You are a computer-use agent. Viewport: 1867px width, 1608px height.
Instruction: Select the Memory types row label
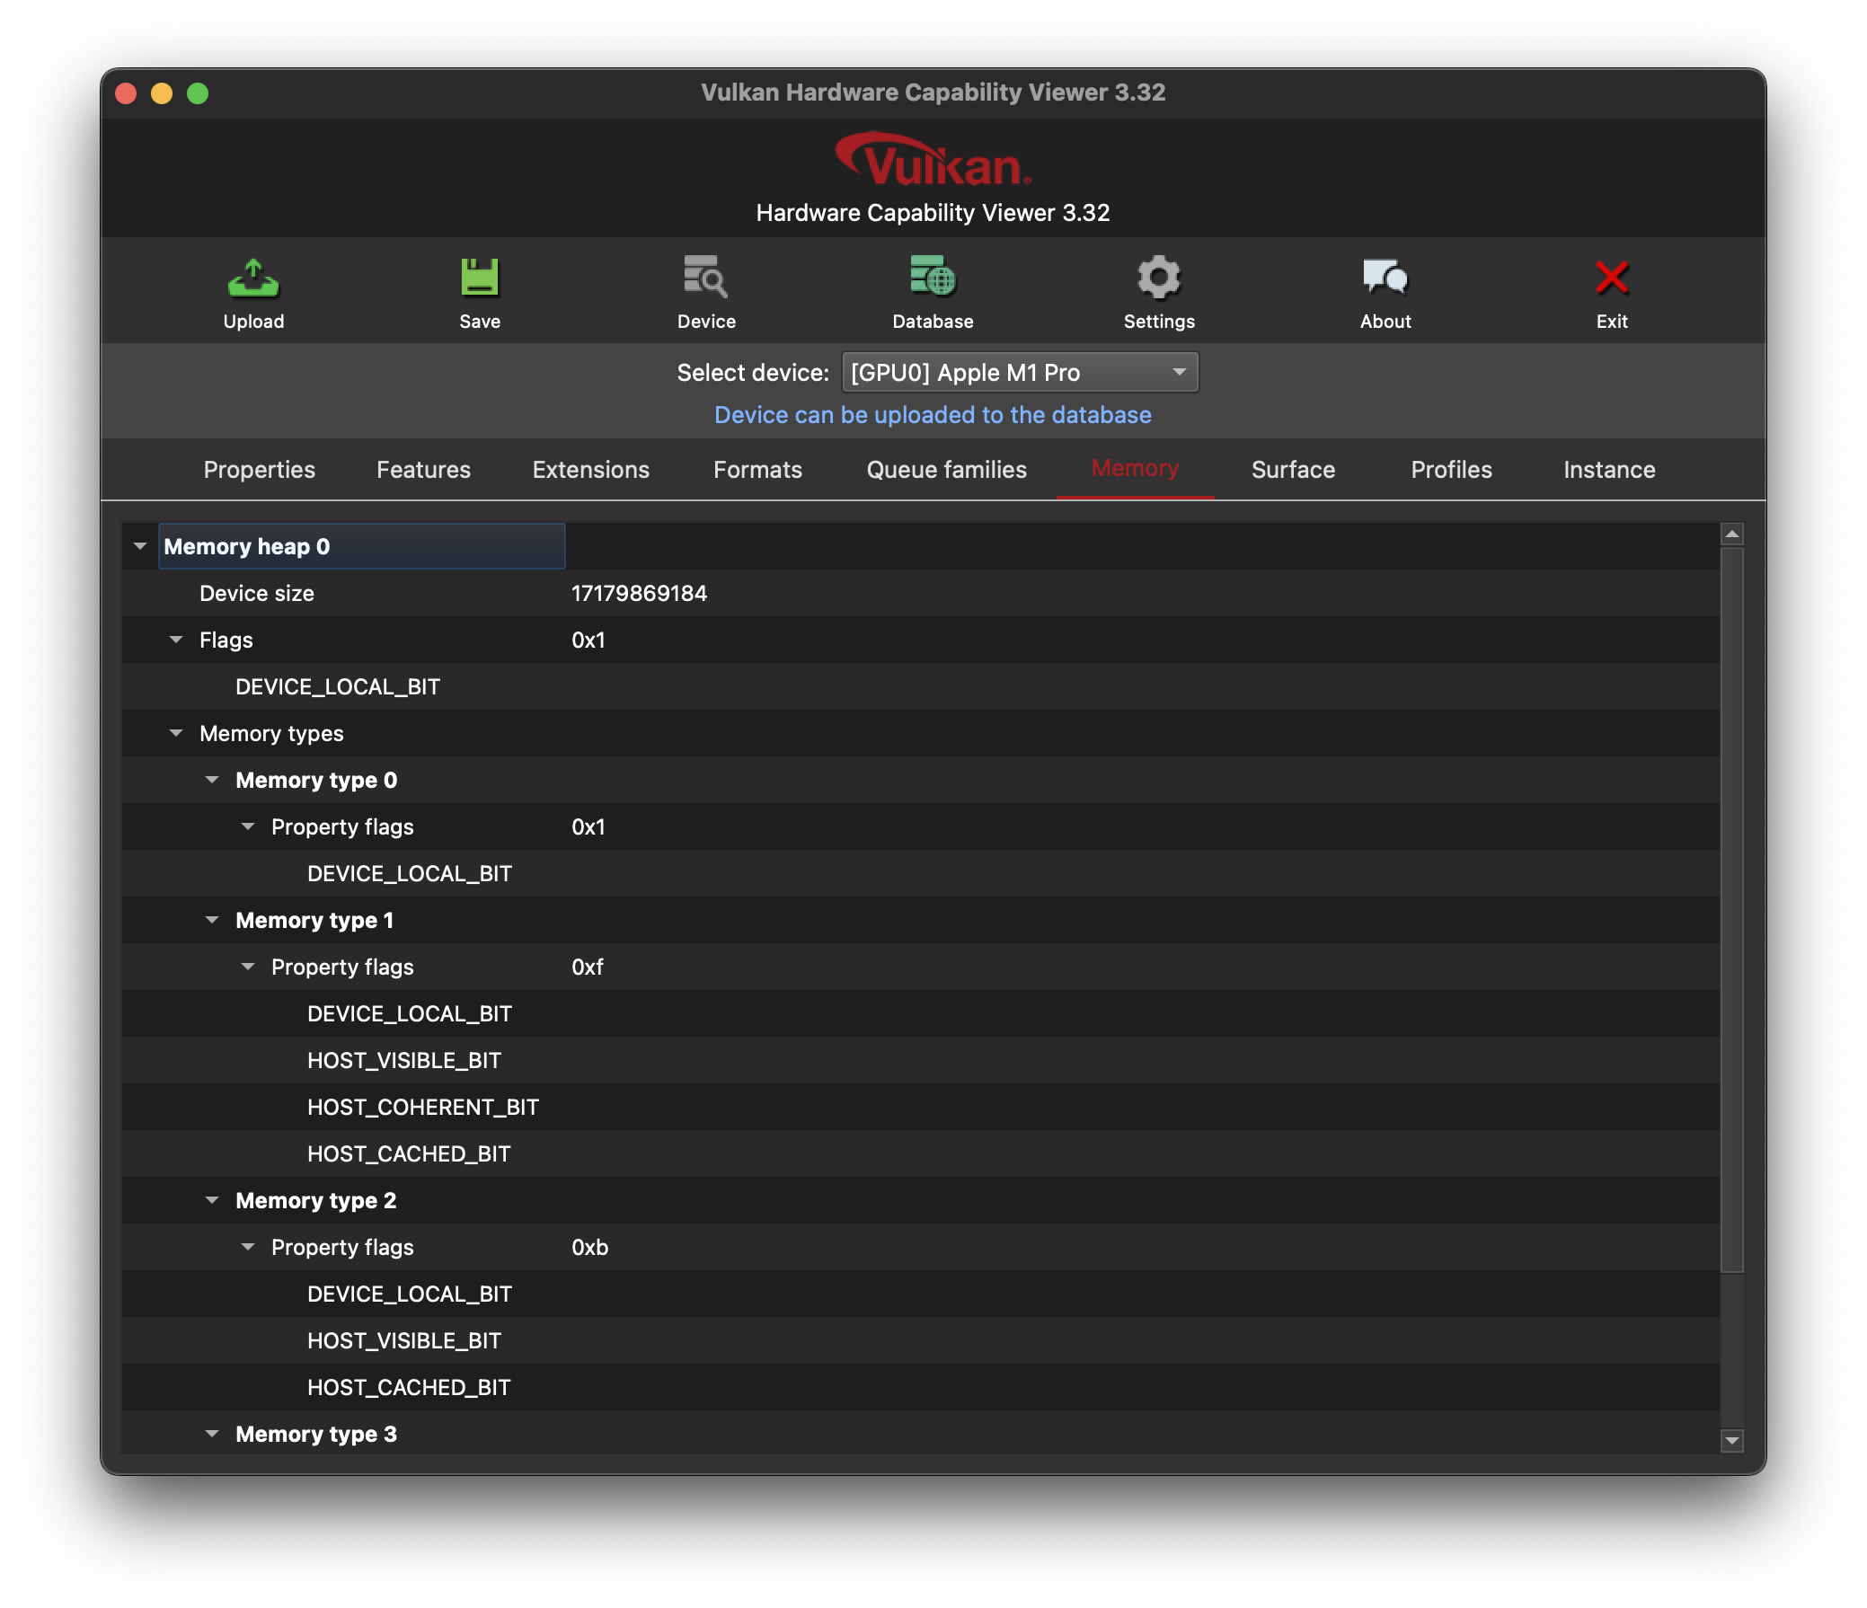click(x=271, y=733)
